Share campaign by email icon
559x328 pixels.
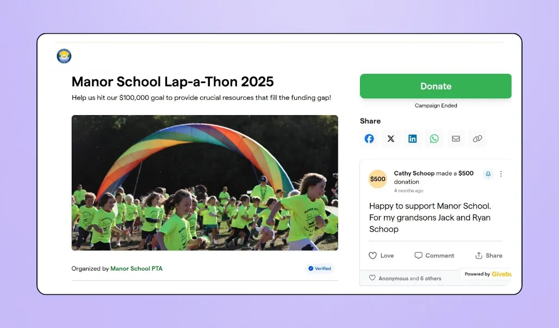456,138
